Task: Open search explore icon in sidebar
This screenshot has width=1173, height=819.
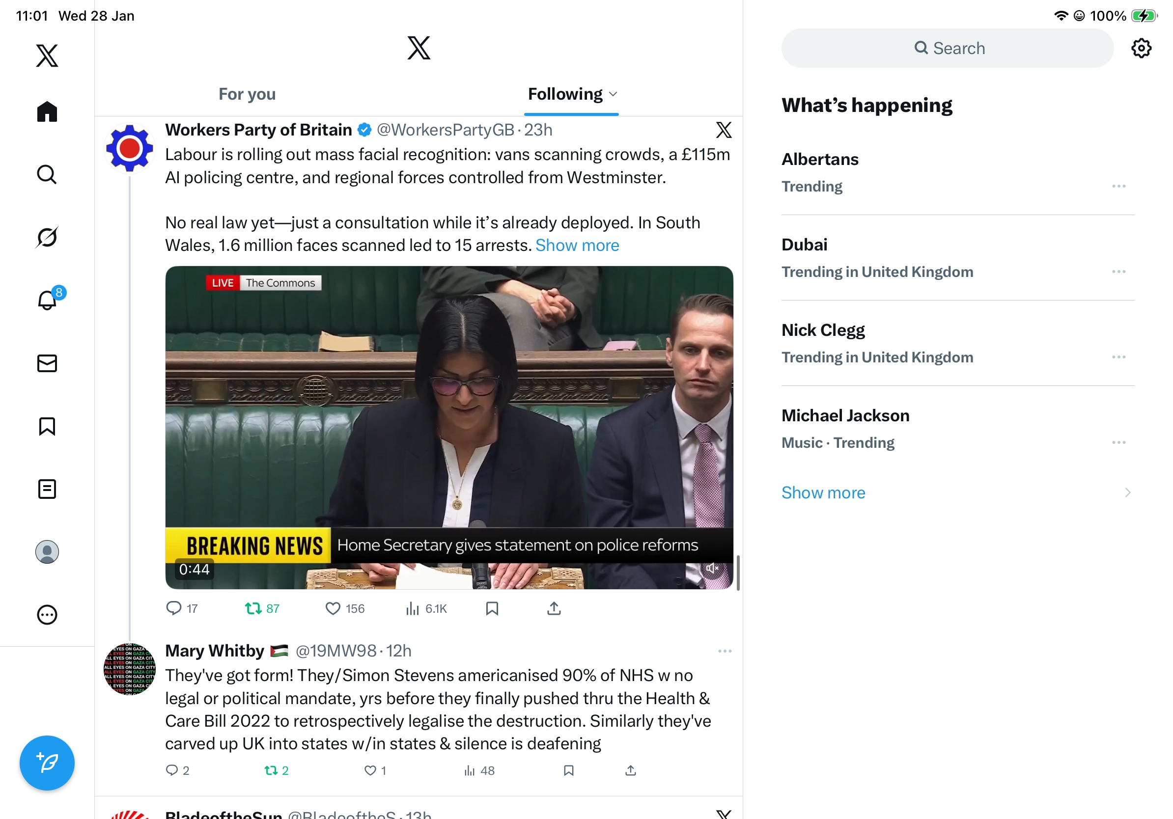Action: (47, 175)
